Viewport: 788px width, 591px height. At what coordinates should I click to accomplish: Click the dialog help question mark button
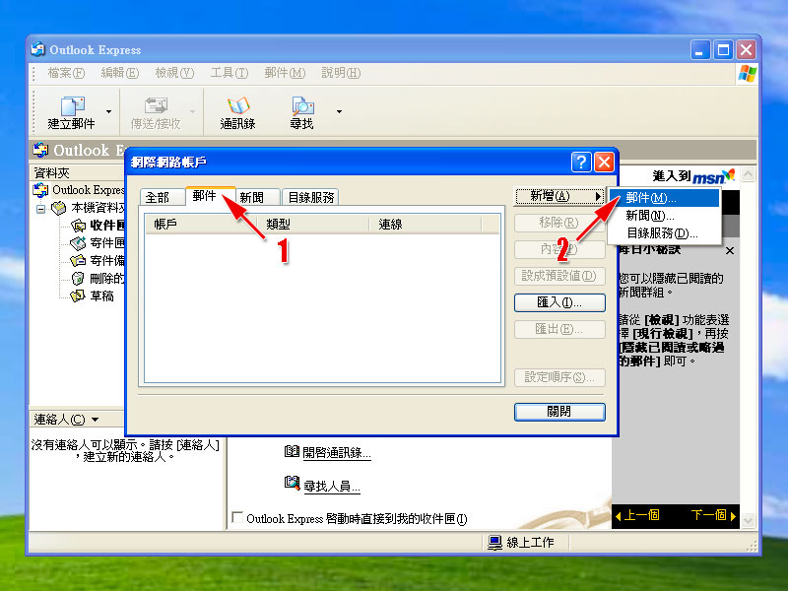click(x=581, y=162)
